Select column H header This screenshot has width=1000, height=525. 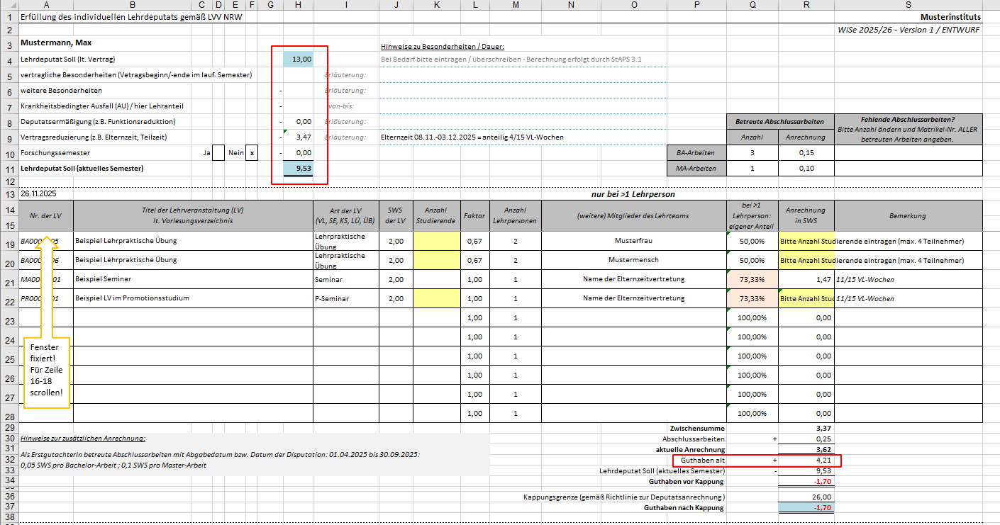[x=297, y=5]
